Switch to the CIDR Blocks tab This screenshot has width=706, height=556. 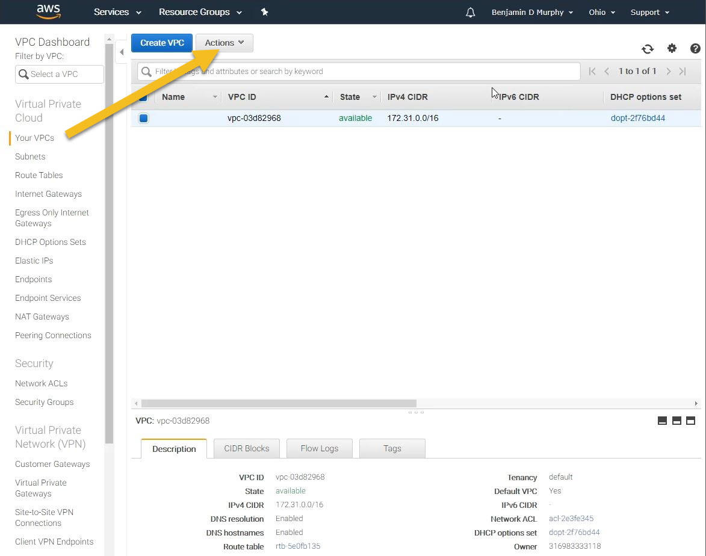tap(247, 448)
